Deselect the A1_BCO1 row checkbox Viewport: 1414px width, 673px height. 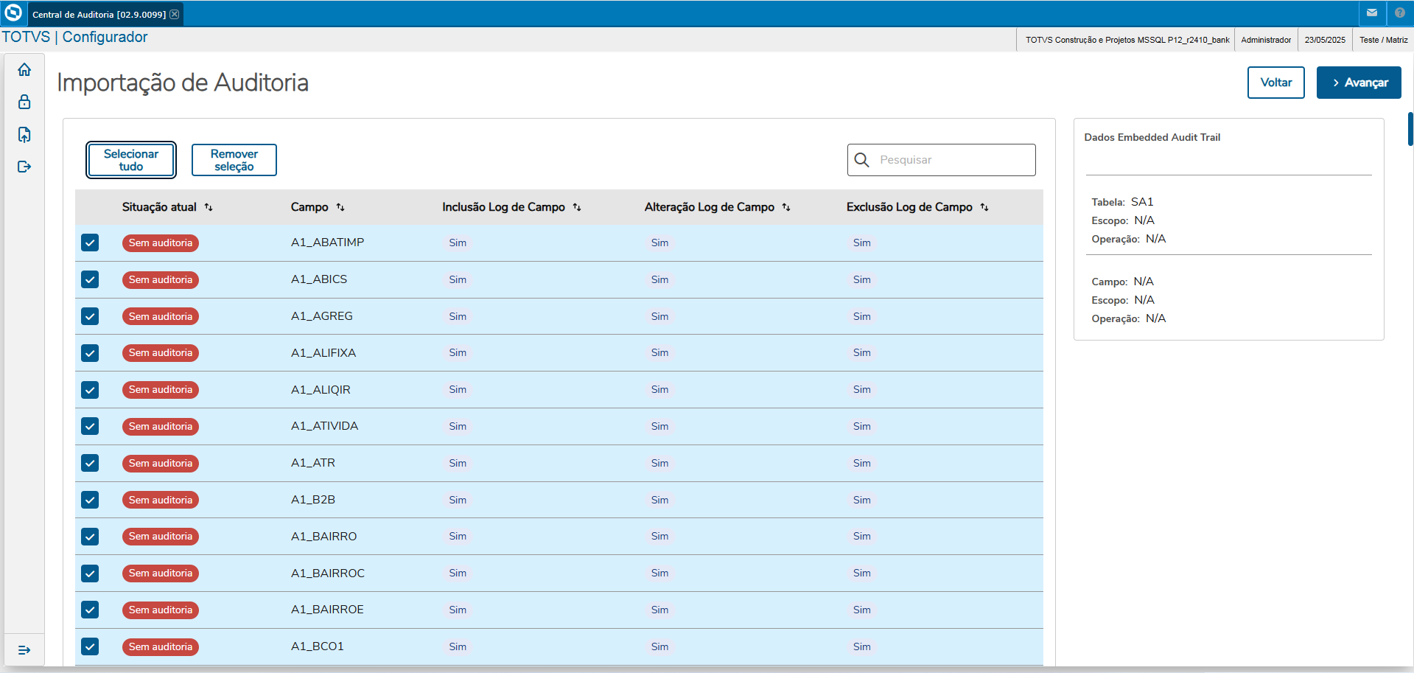click(x=89, y=646)
